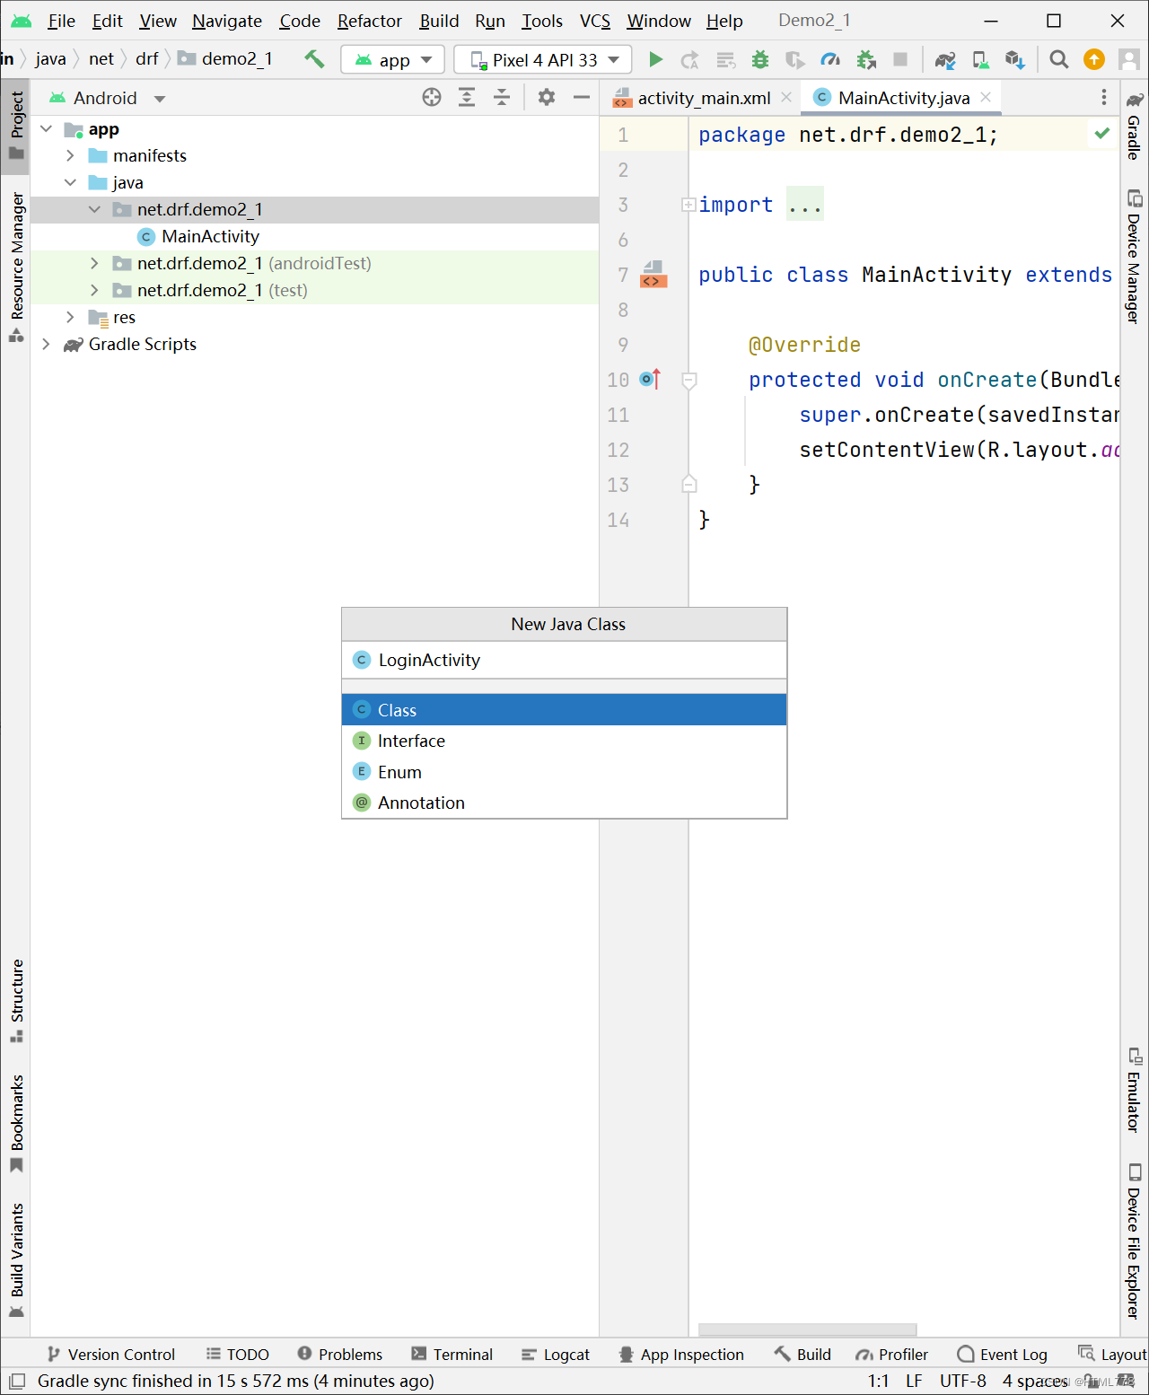This screenshot has height=1395, width=1149.
Task: Click the override gutter icon on line 10
Action: point(650,379)
